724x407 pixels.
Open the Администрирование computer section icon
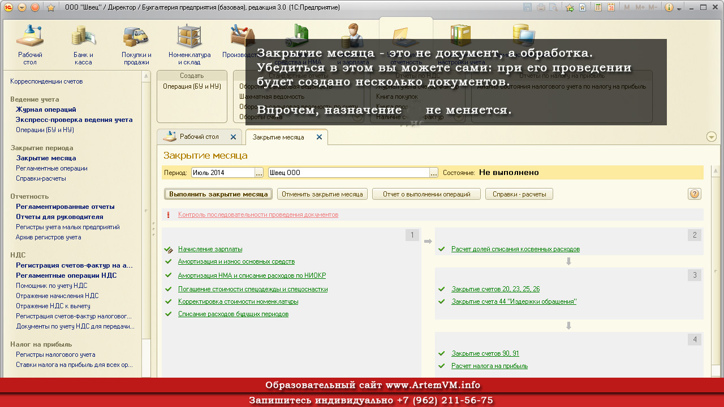[x=524, y=35]
